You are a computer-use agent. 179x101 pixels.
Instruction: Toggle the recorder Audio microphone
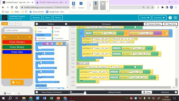coord(96,5)
